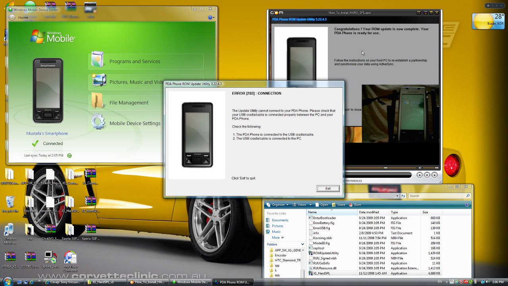Switch to How_To_Install_HA taskbar button
Screen dimensions: 508x286
tap(148, 282)
